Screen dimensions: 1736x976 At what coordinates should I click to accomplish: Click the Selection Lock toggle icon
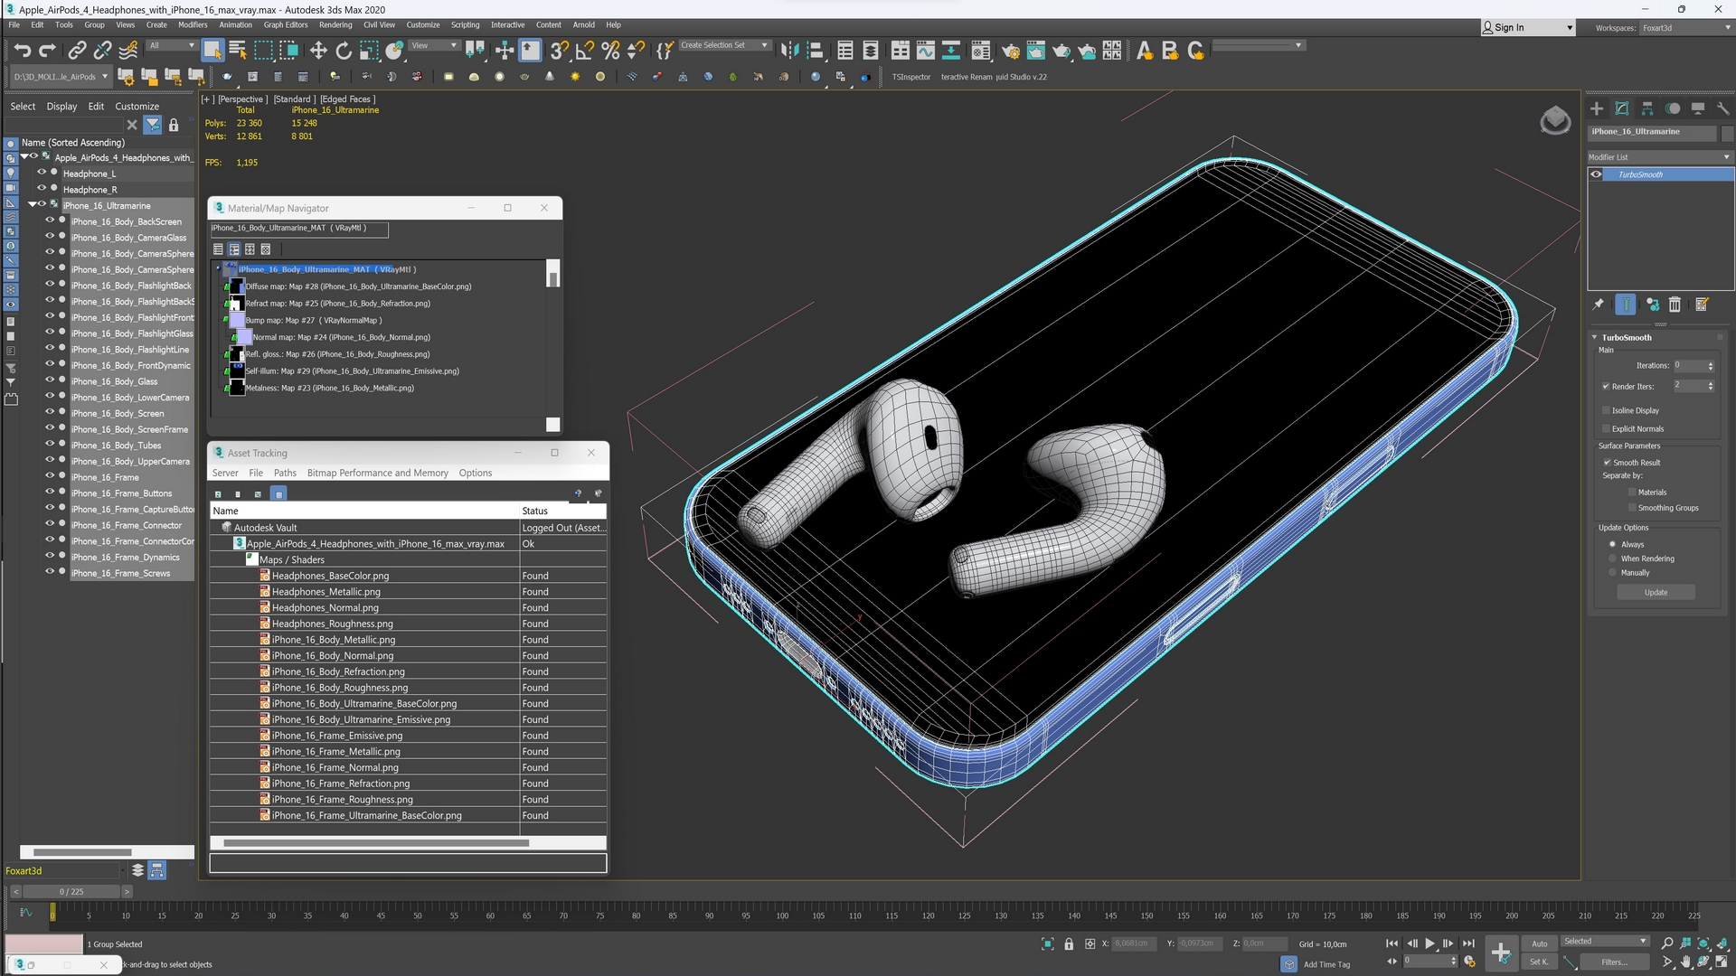[1069, 943]
